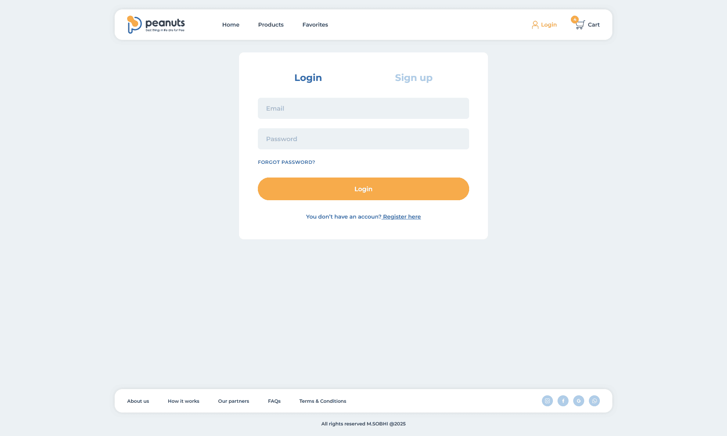Click the Peanuts logo in header
This screenshot has height=436, width=727.
156,25
